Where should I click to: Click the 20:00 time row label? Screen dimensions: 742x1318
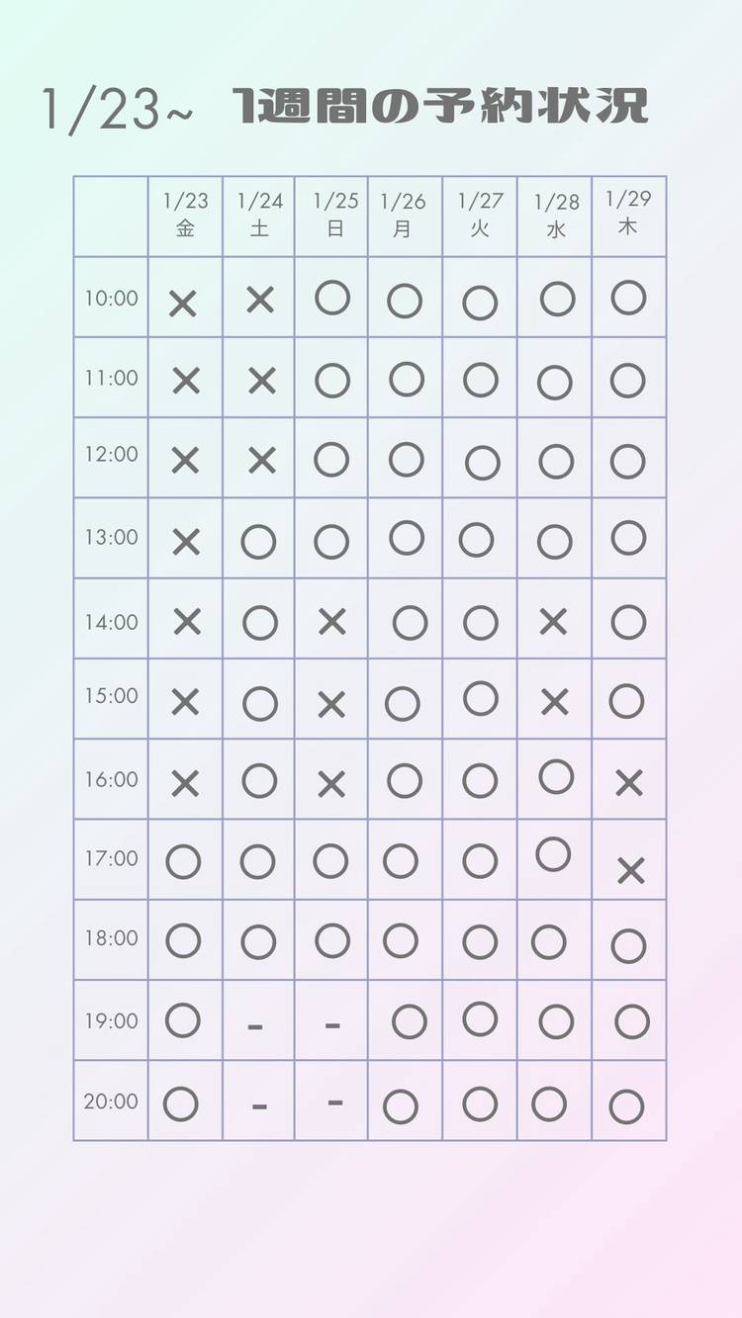tap(111, 1101)
